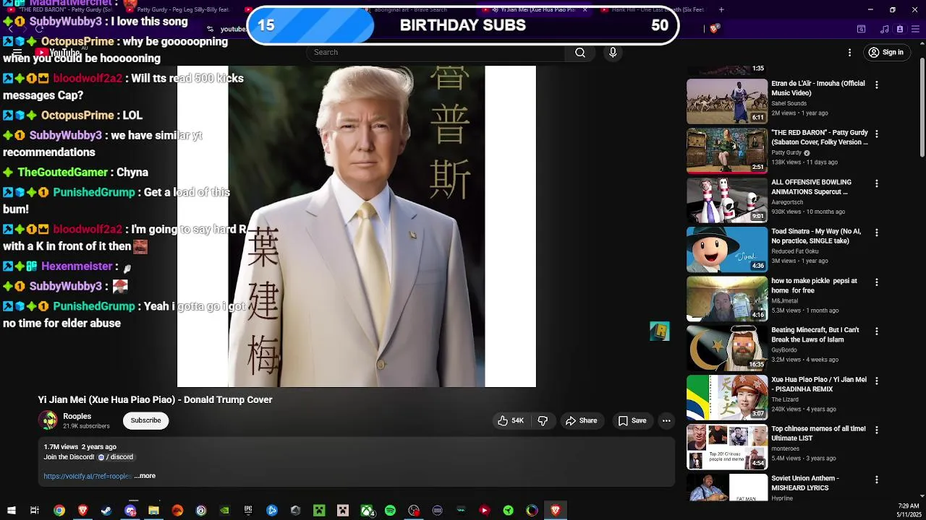Viewport: 926px width, 520px height.
Task: Open options menu for pickle pepsi video
Action: coord(877,282)
